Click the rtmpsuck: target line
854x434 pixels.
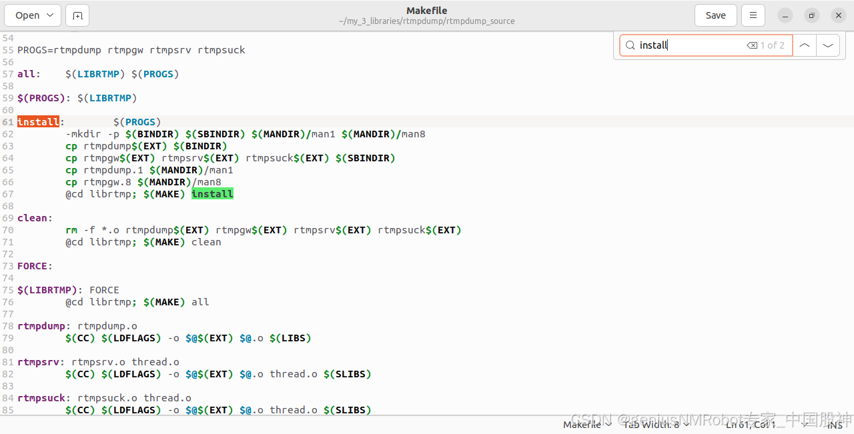tap(104, 398)
